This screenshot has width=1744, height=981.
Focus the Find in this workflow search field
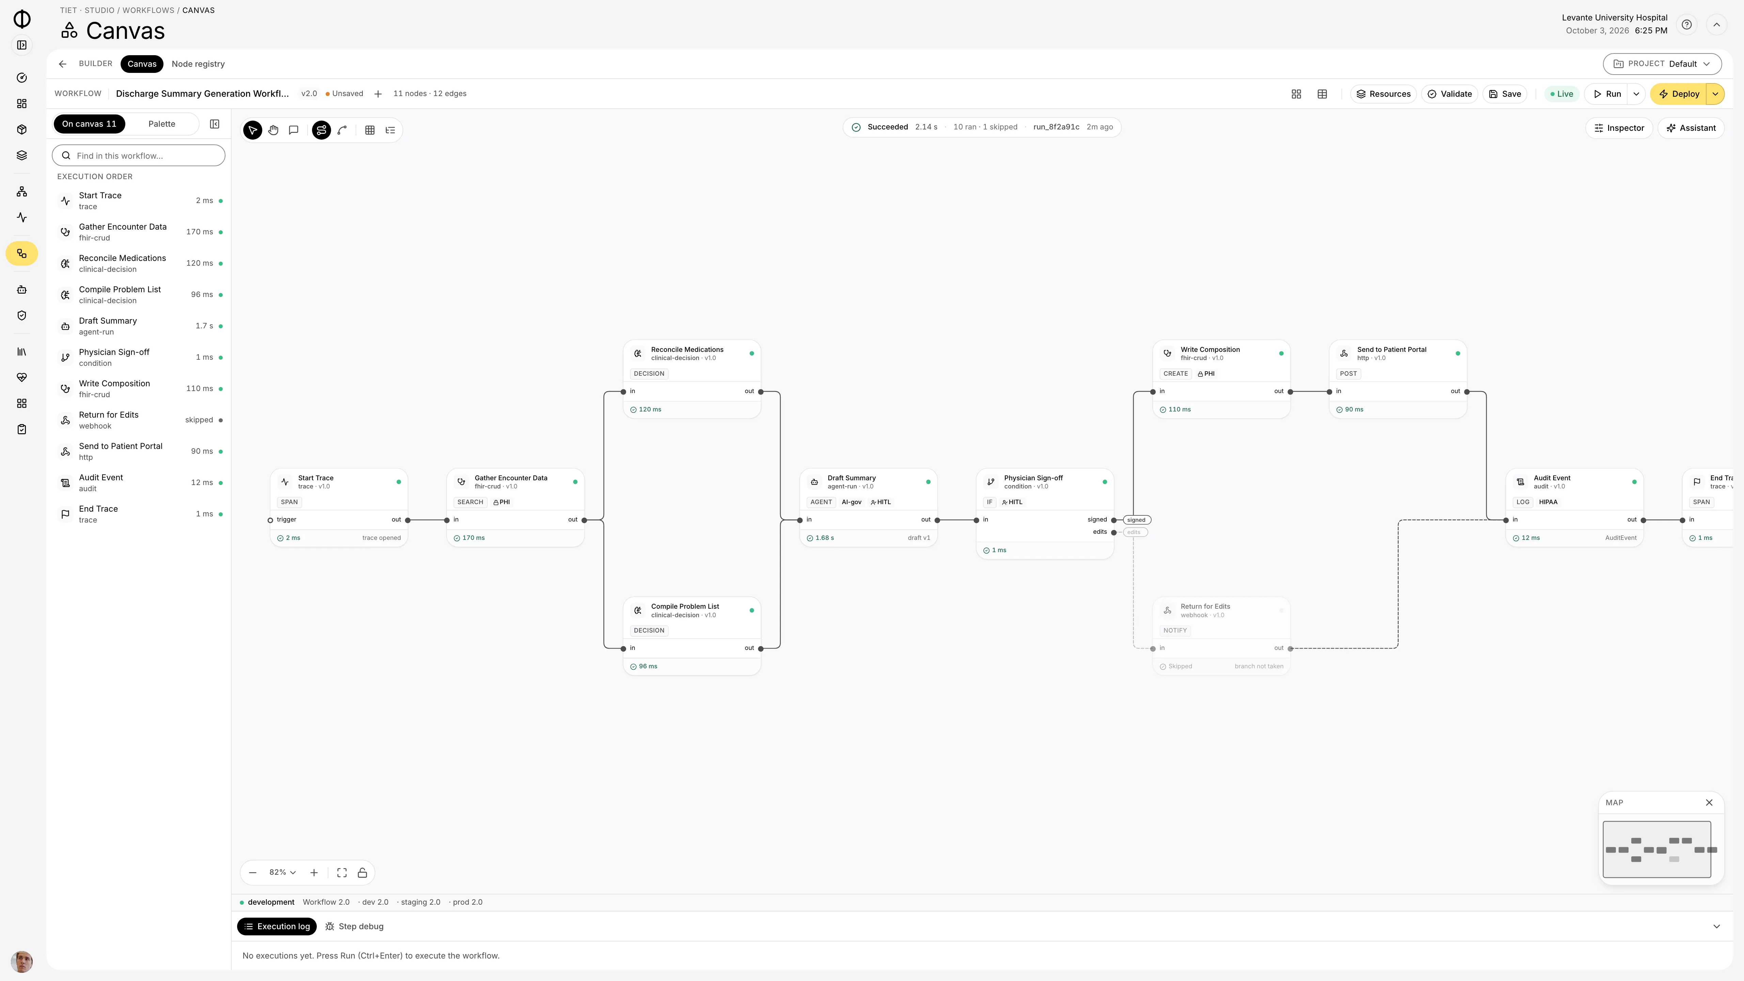[139, 156]
